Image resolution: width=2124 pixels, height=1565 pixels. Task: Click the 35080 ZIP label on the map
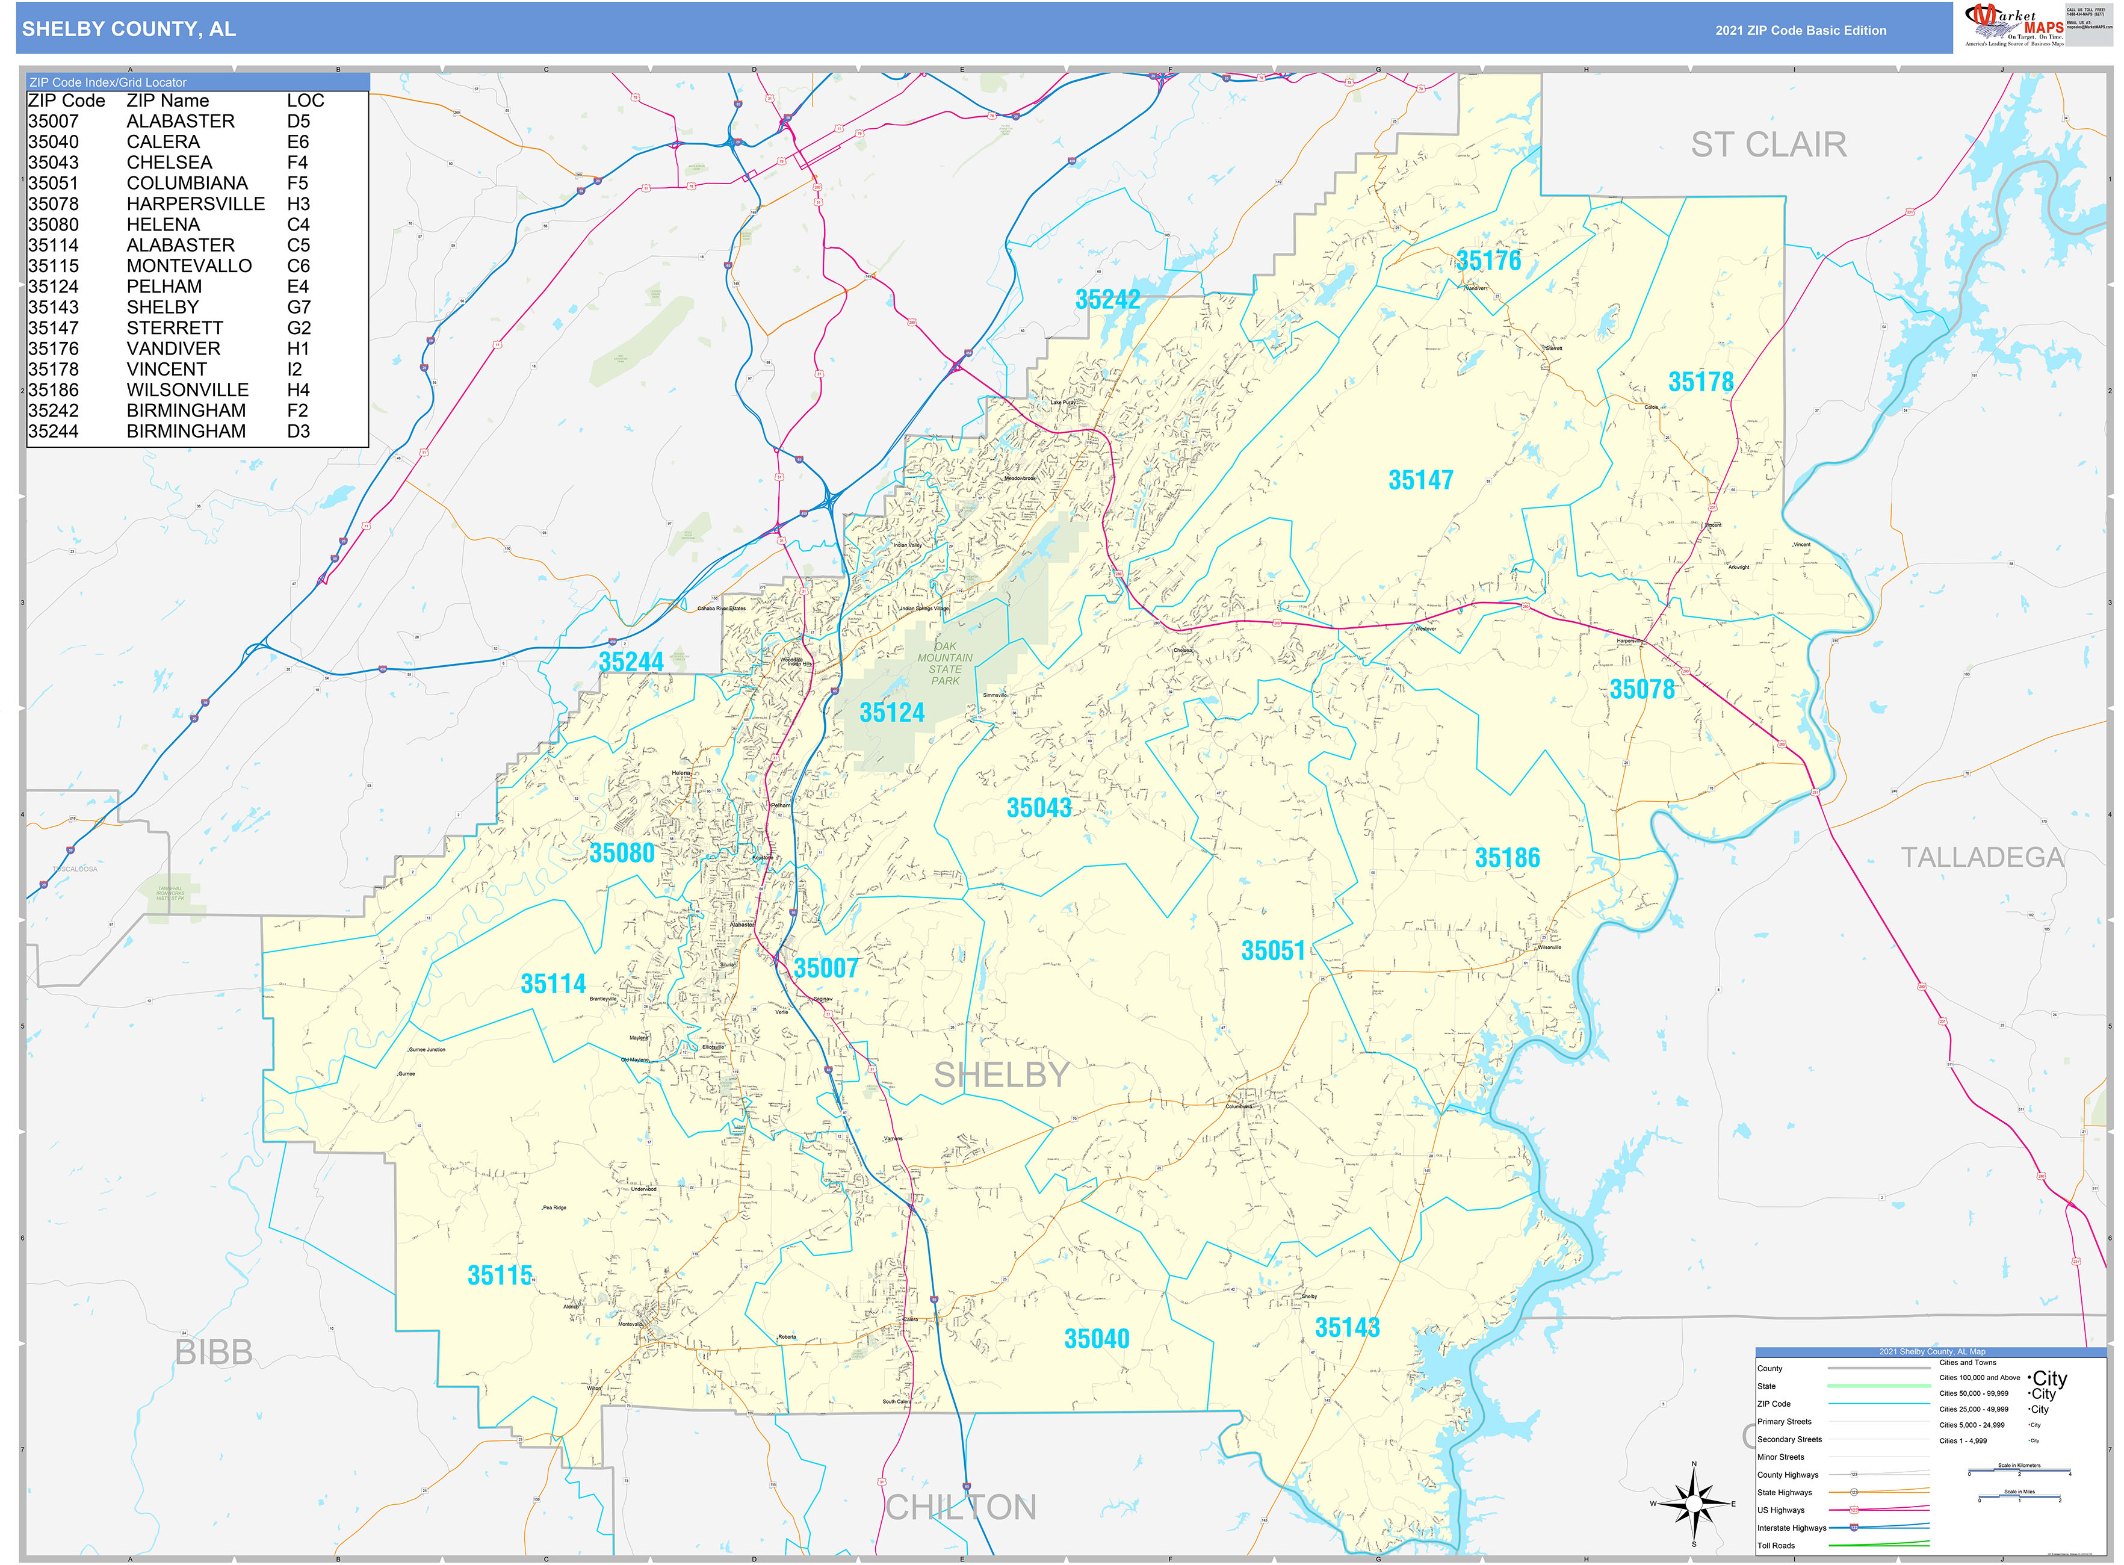tap(622, 854)
